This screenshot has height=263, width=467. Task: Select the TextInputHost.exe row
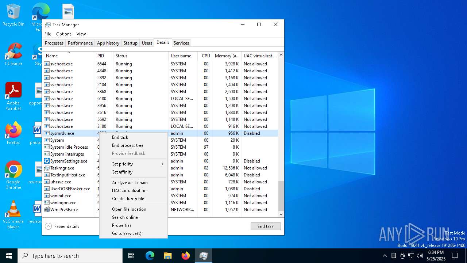(x=160, y=175)
